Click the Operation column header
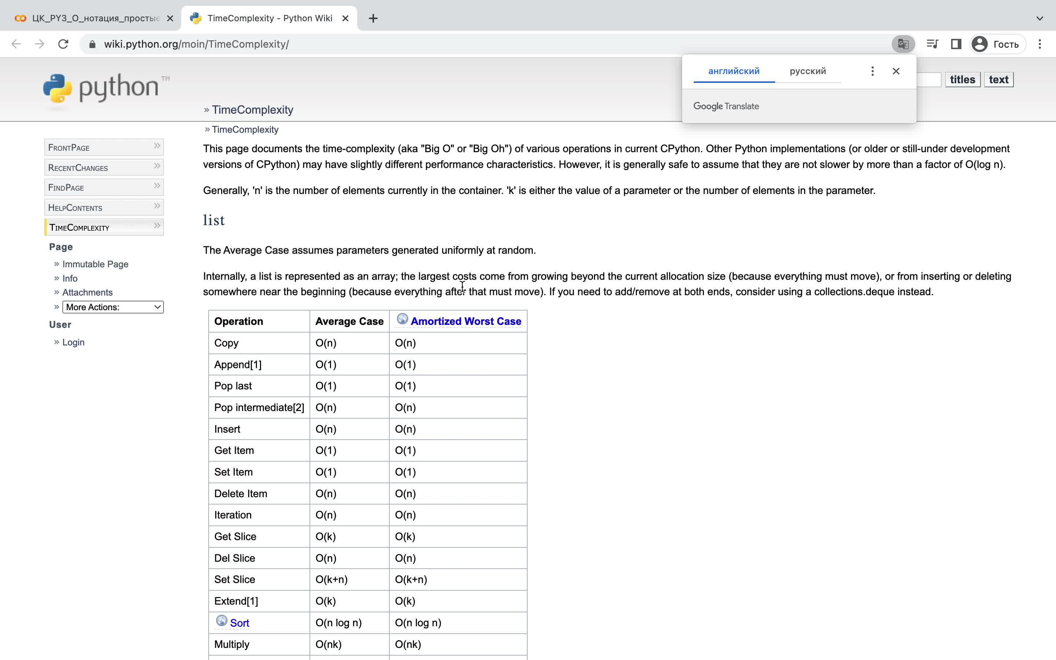 click(259, 321)
